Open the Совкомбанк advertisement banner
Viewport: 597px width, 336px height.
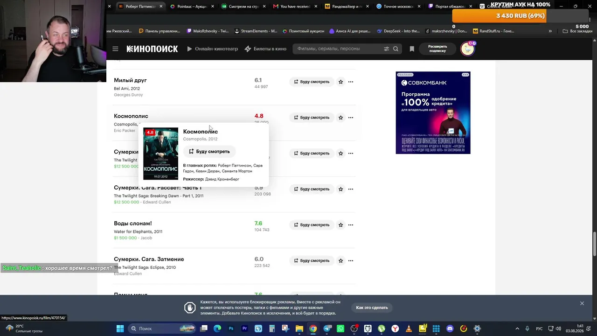pos(433,112)
